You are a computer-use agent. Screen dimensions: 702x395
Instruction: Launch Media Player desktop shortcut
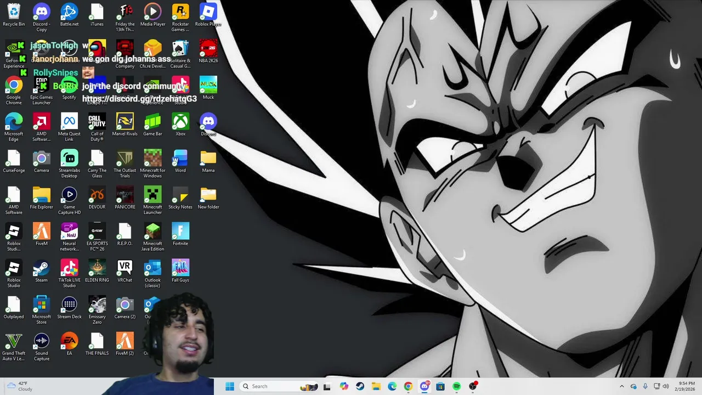[152, 15]
